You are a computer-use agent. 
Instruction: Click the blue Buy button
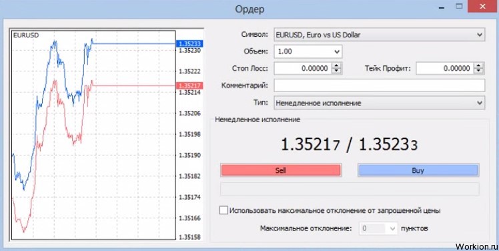[x=418, y=170]
